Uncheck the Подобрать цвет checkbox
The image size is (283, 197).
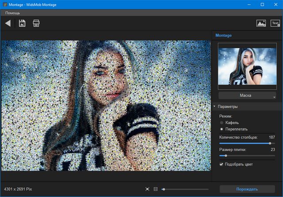pos(222,164)
